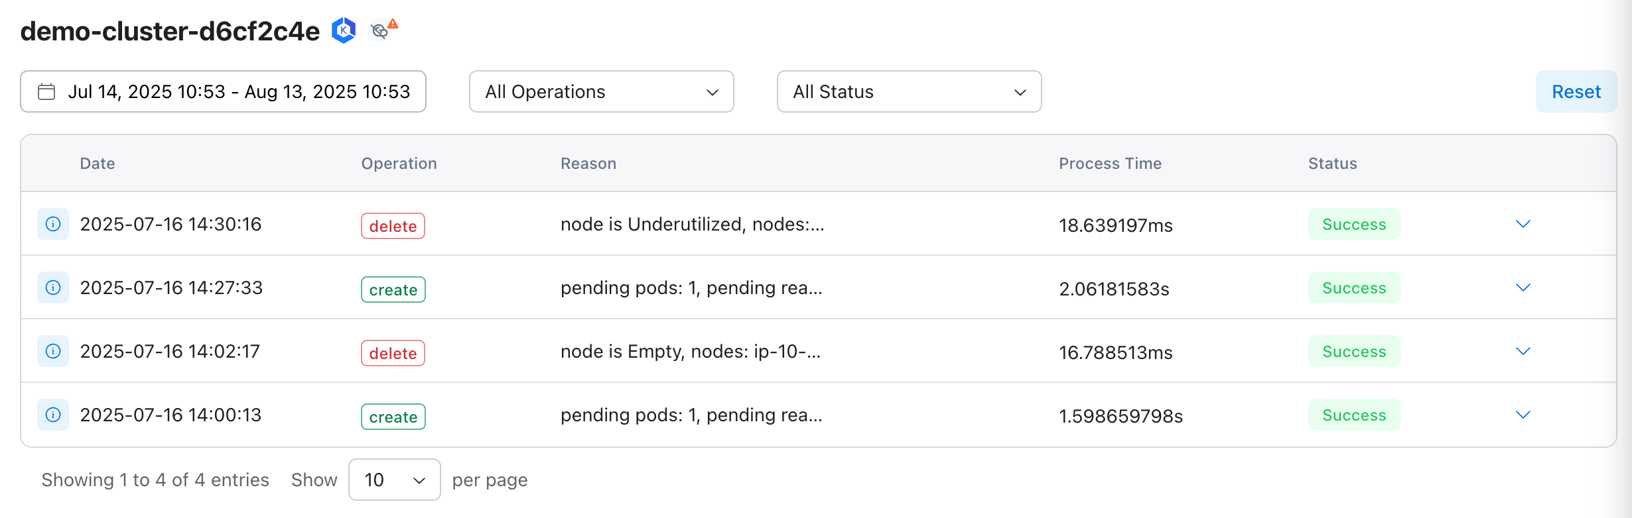
Task: Click the Success badge in the first row
Action: click(x=1354, y=224)
